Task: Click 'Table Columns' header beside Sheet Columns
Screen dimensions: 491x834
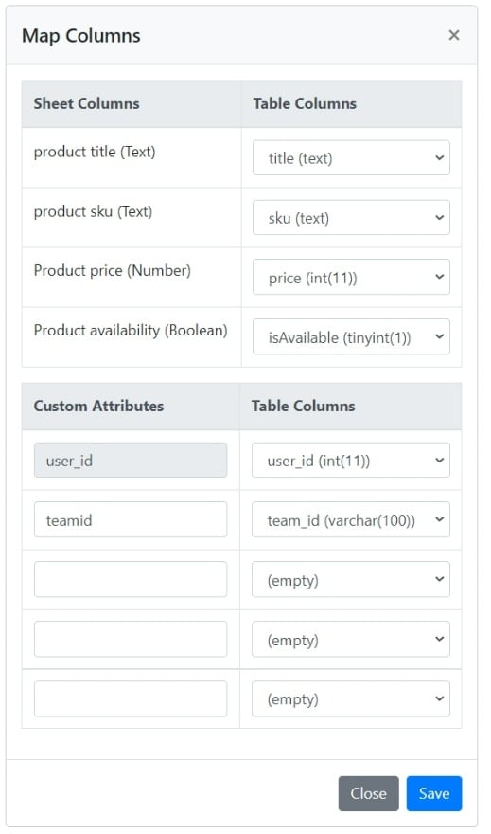Action: [305, 103]
